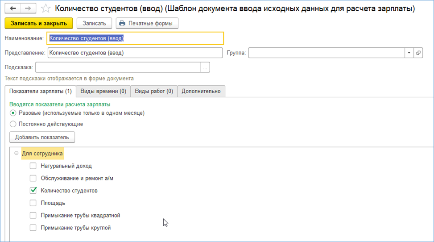Switch to the Виды работ tab
Screen dimensions: 434x242
click(x=154, y=91)
